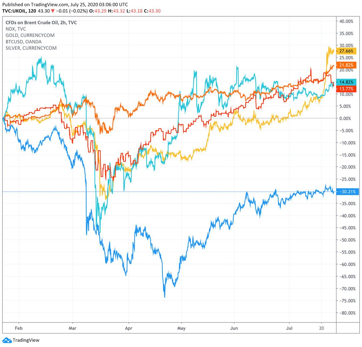Click the orange 21.82% price label

click(348, 65)
